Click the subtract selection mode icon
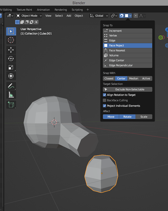 click(x=27, y=22)
